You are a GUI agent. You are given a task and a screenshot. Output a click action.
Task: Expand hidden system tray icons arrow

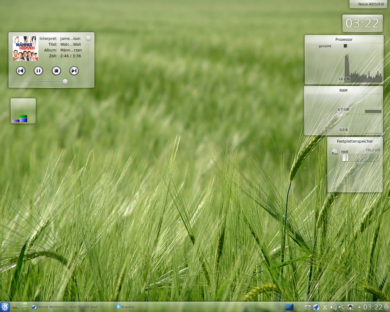tap(359, 307)
